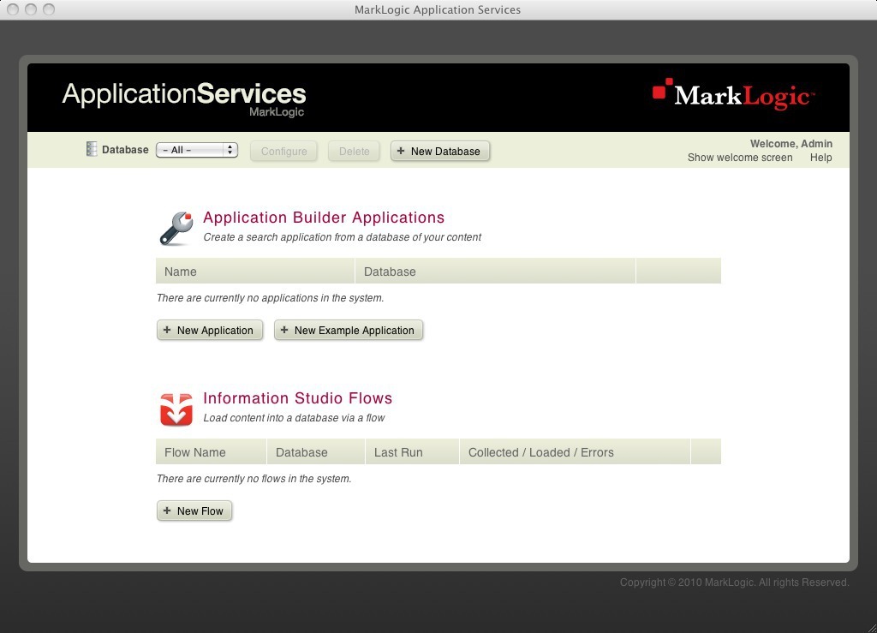Open the Help link

(820, 158)
